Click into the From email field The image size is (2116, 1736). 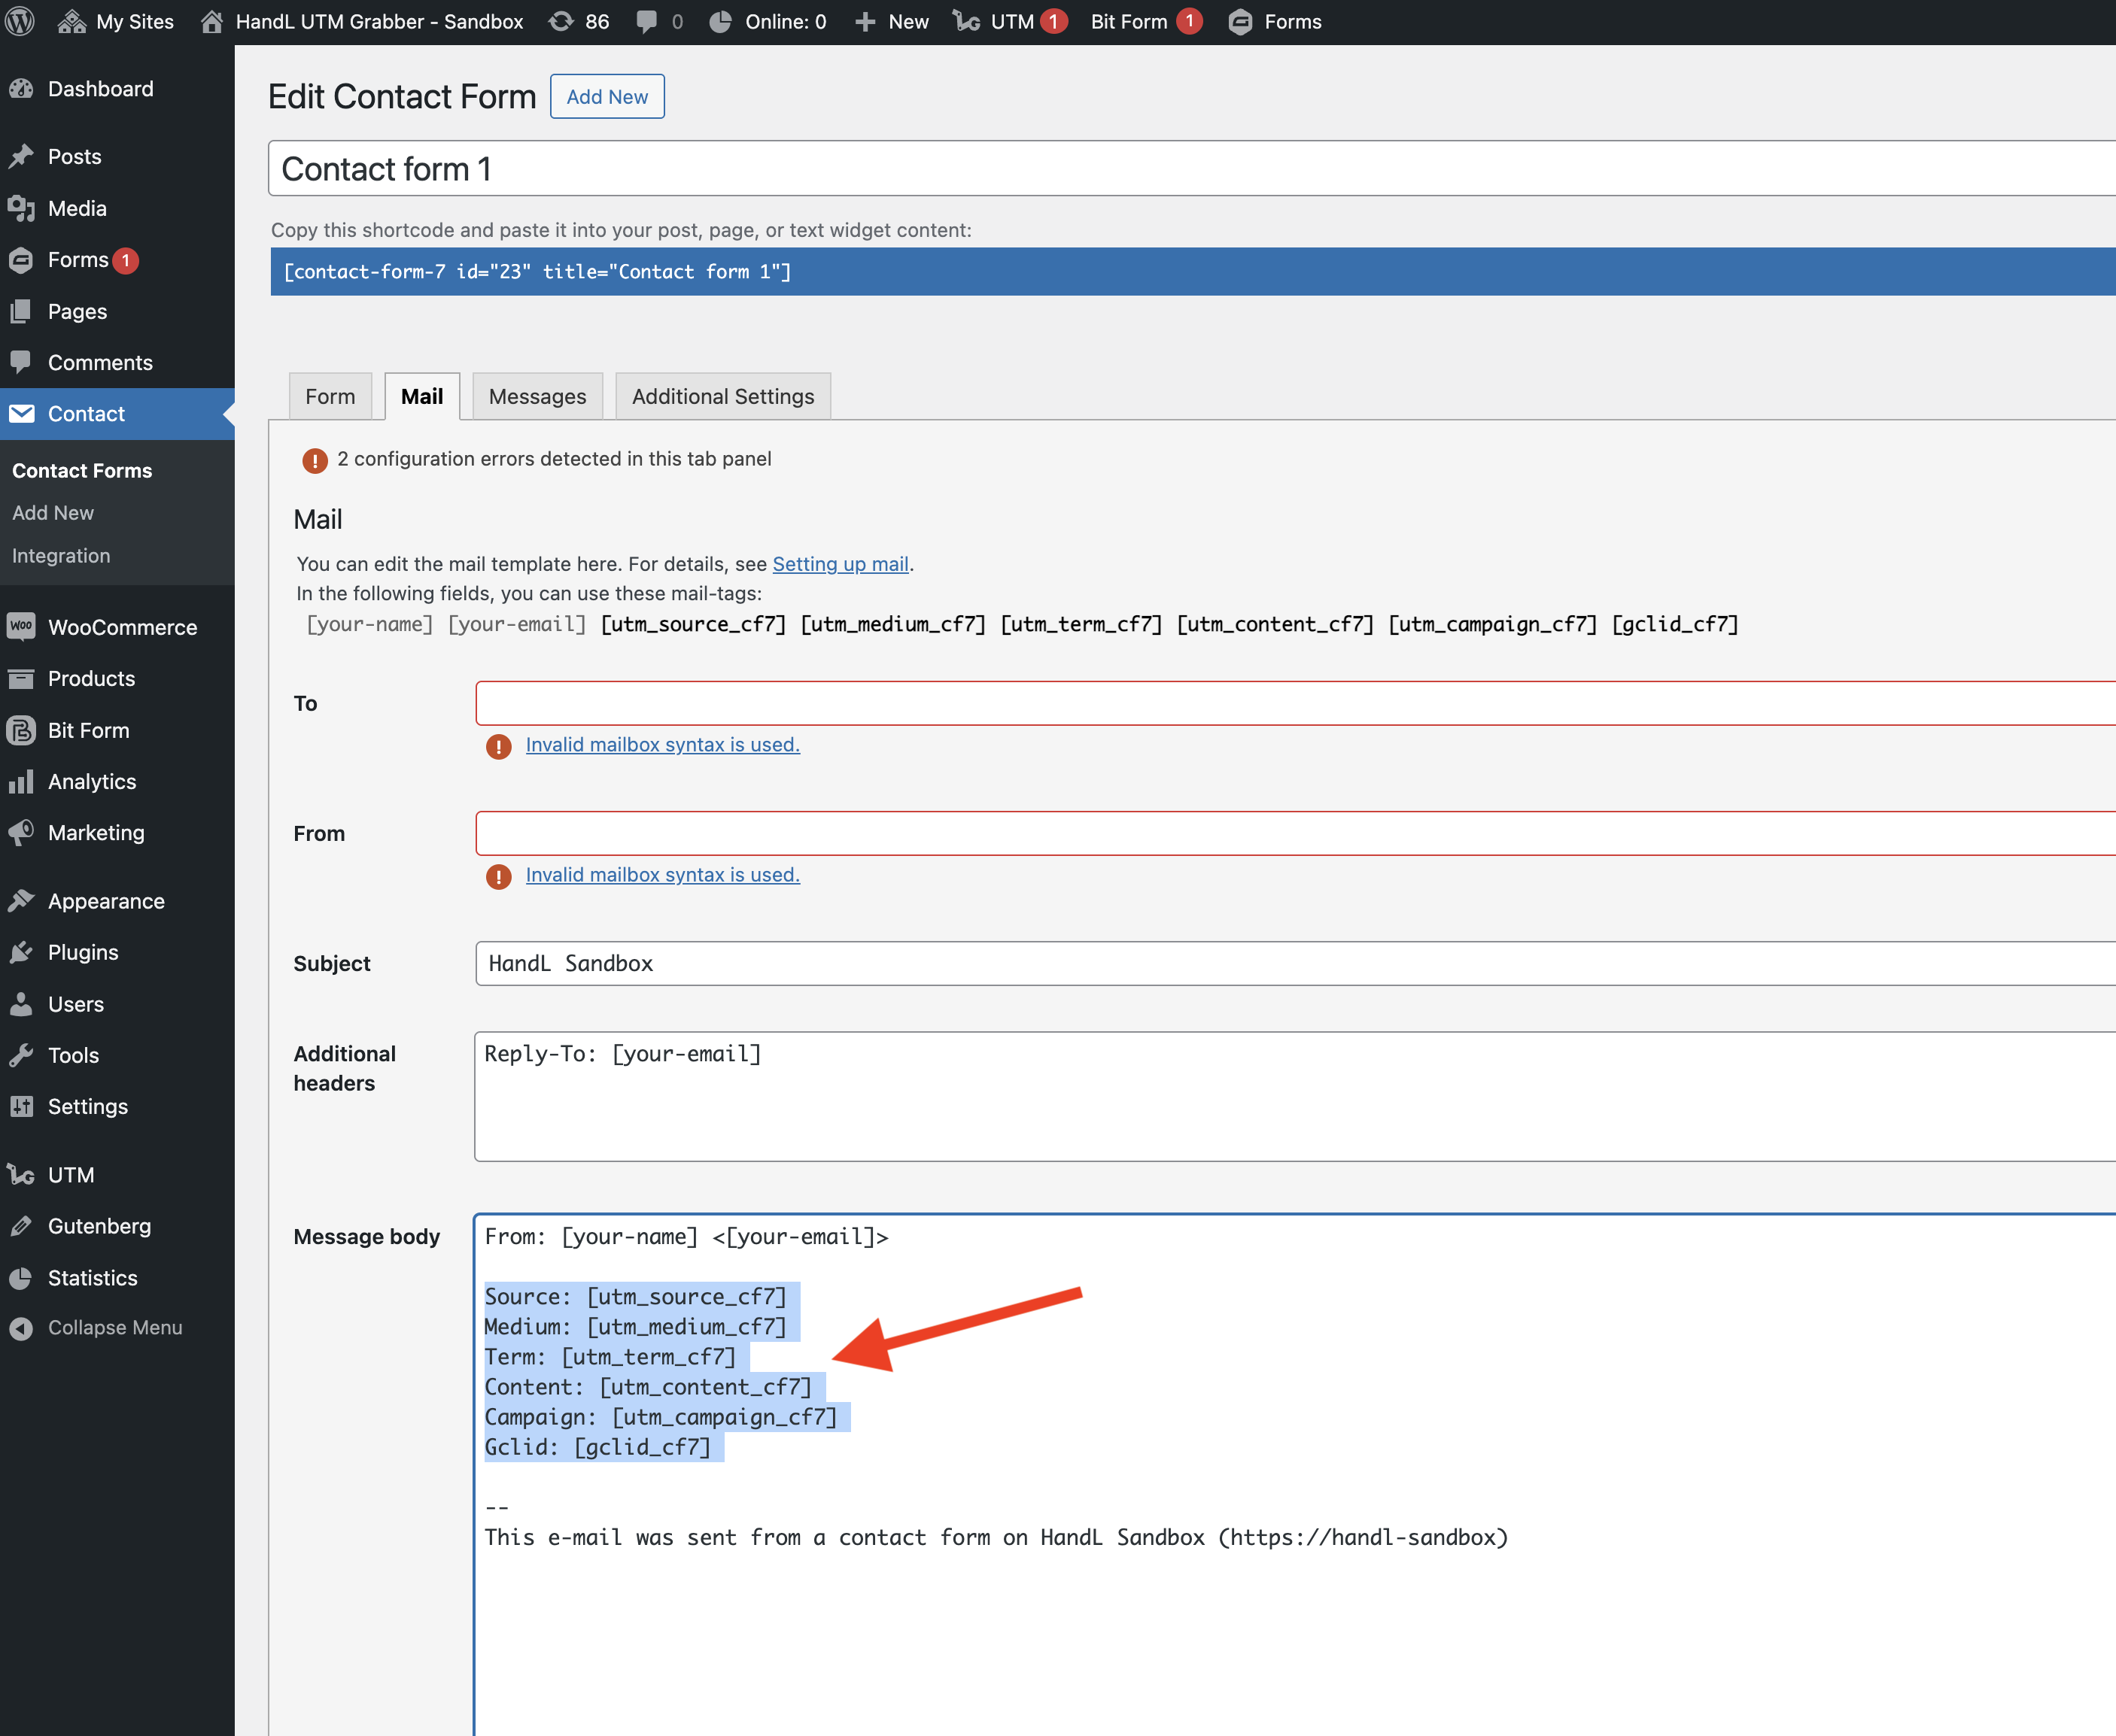[x=1294, y=833]
